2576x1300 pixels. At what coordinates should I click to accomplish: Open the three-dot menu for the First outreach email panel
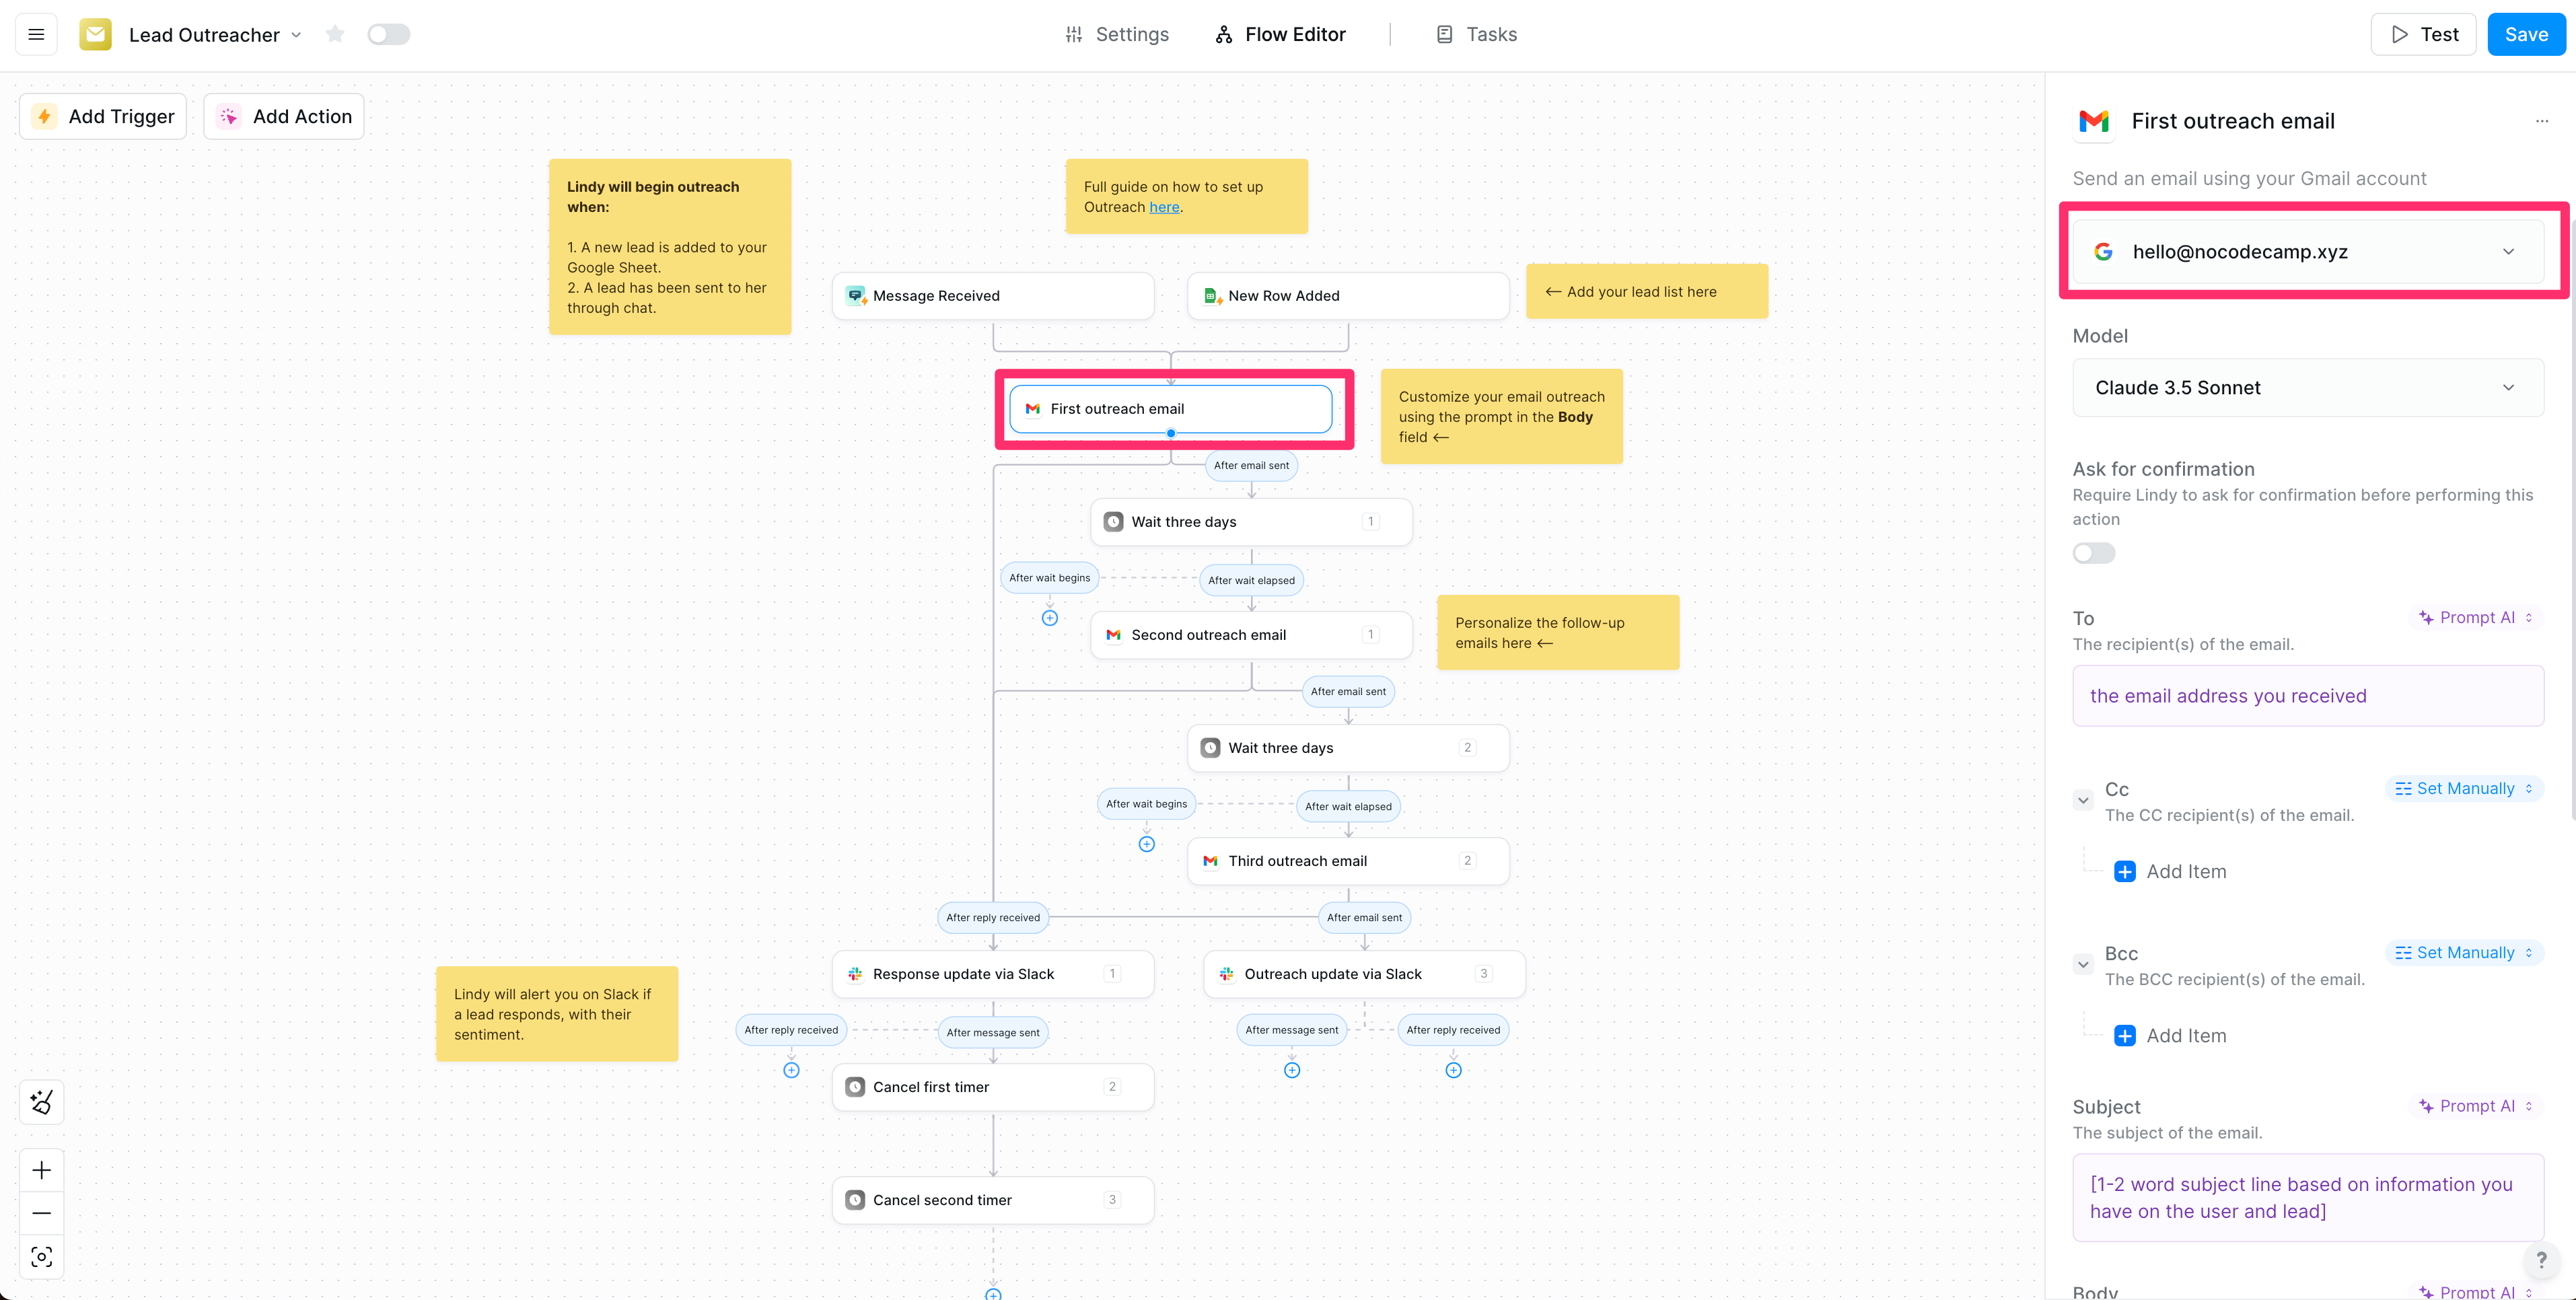click(x=2541, y=121)
